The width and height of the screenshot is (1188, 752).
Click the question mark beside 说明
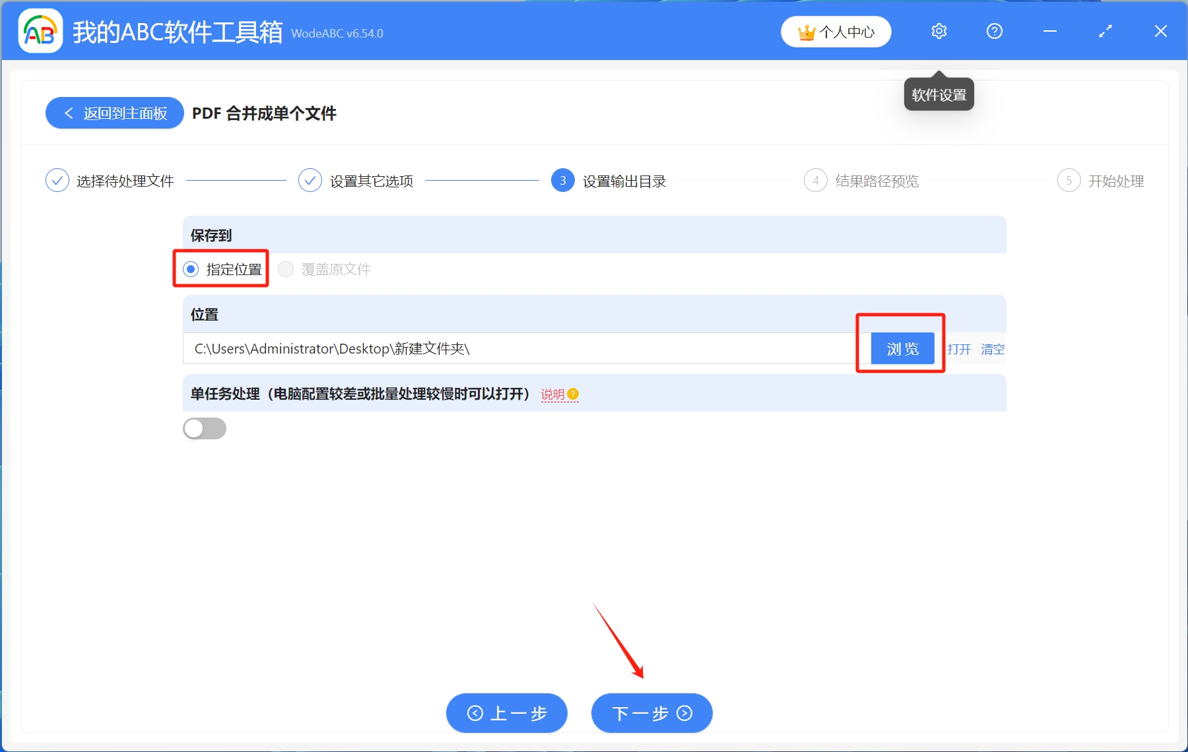(573, 394)
